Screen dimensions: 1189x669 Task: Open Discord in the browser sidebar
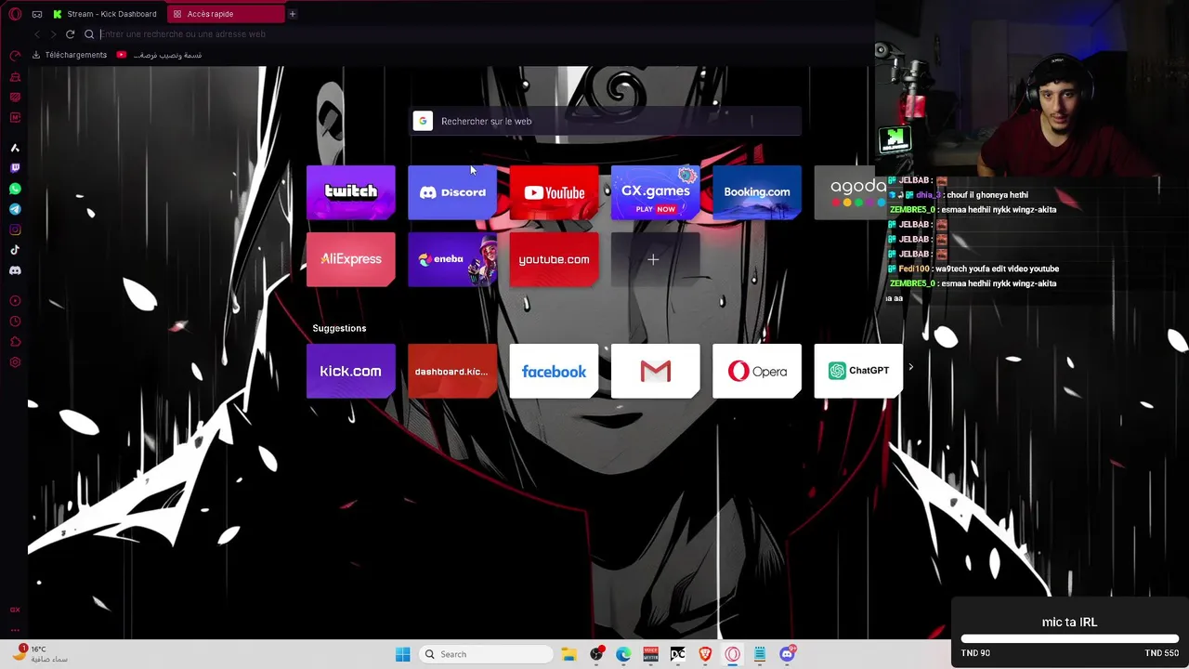15,270
